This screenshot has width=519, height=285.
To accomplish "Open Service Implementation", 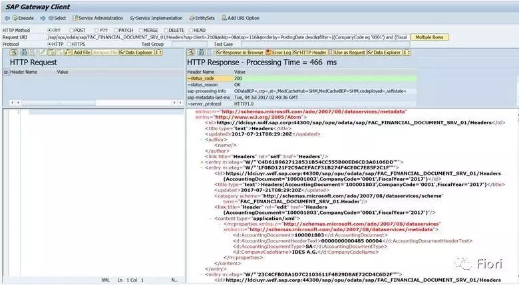I will (156, 18).
